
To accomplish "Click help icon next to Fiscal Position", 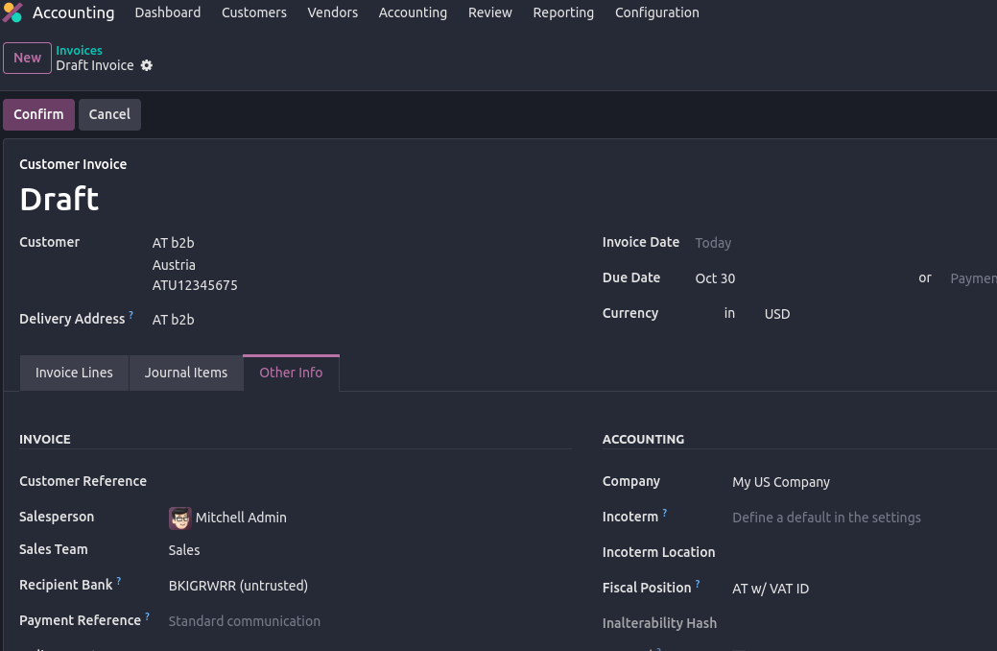I will (698, 584).
